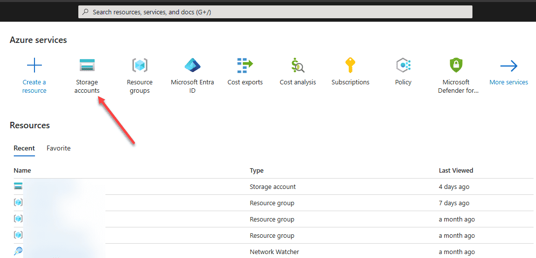Click the Azure services heading

click(x=38, y=40)
